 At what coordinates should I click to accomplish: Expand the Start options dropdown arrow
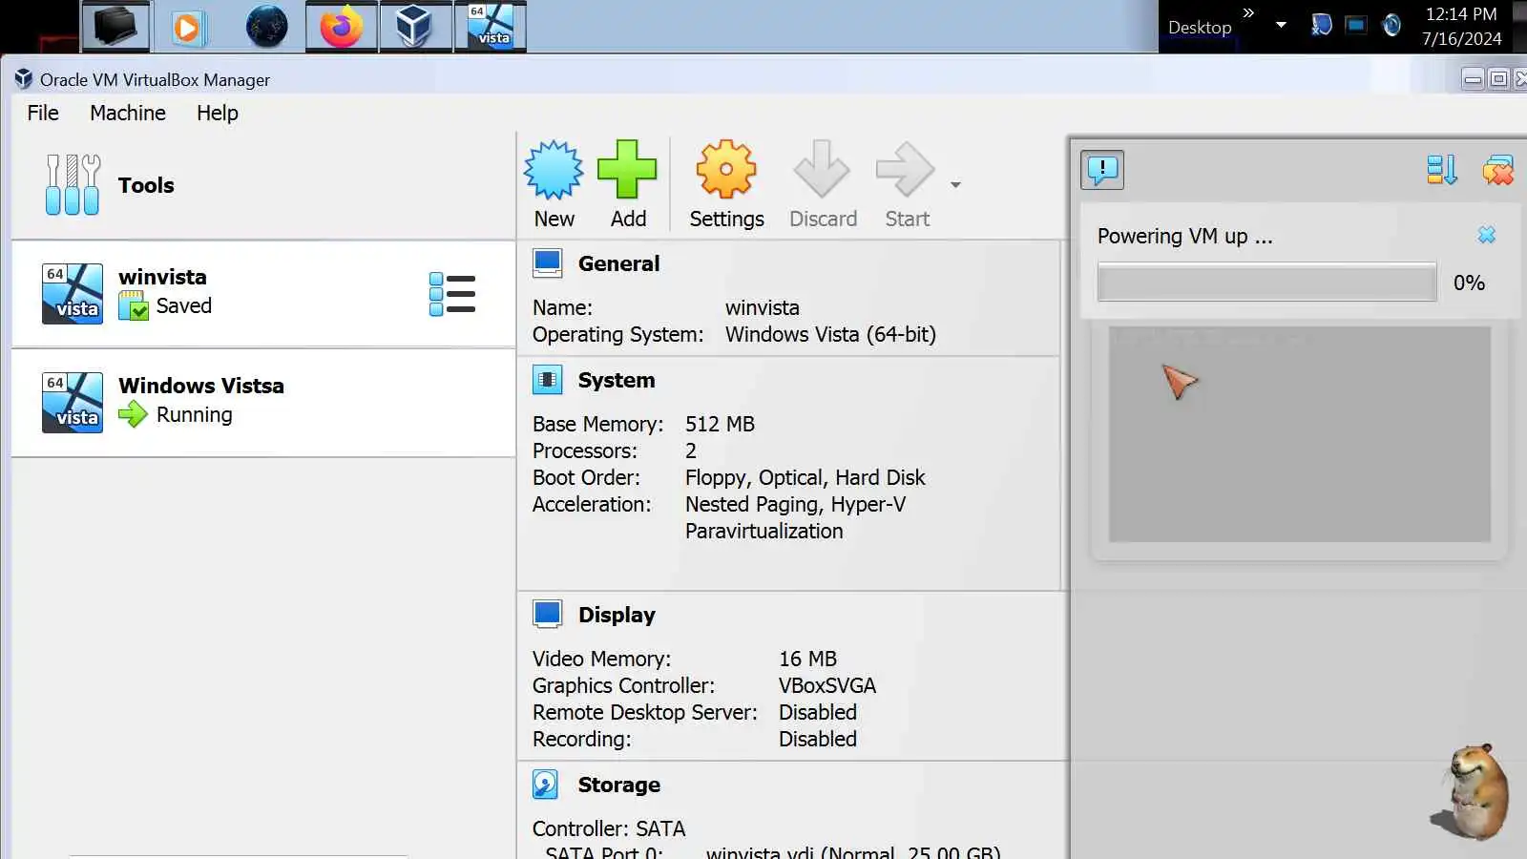tap(955, 185)
